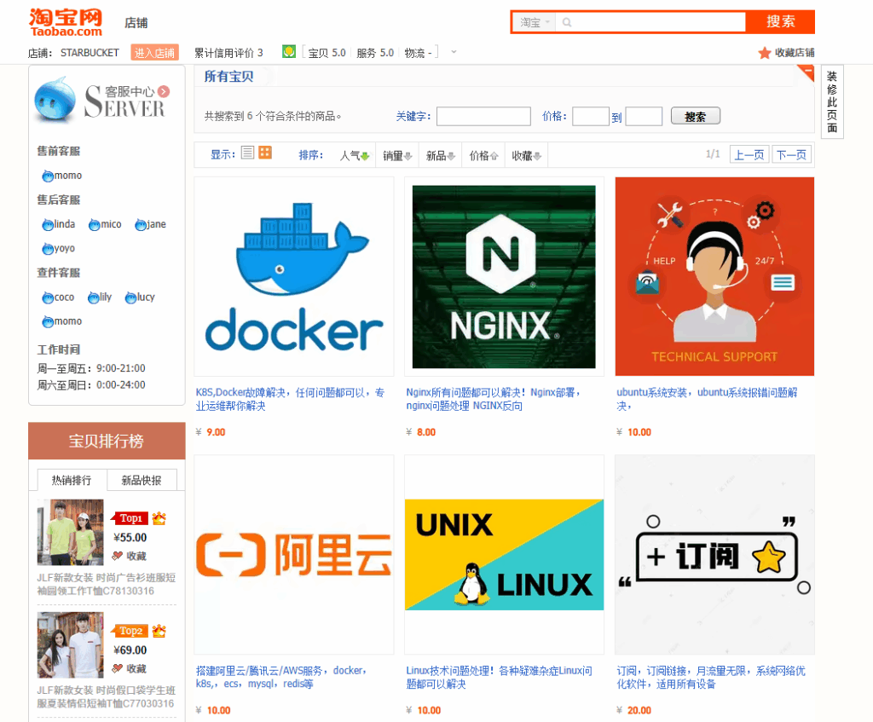Click the Taobao logo

(66, 23)
